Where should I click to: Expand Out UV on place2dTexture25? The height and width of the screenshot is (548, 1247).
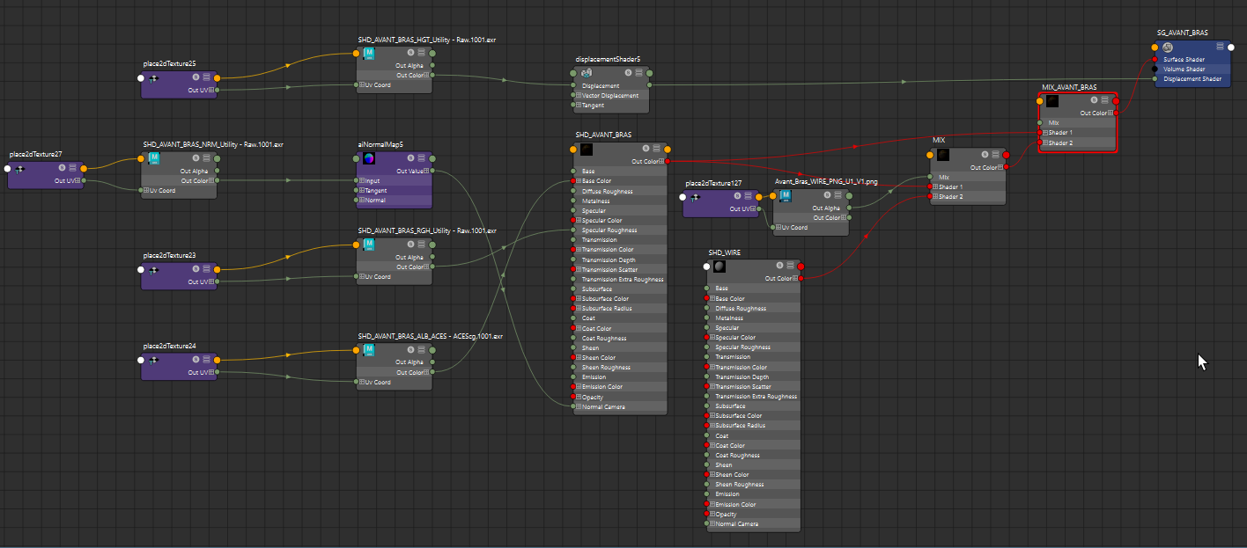pos(211,90)
